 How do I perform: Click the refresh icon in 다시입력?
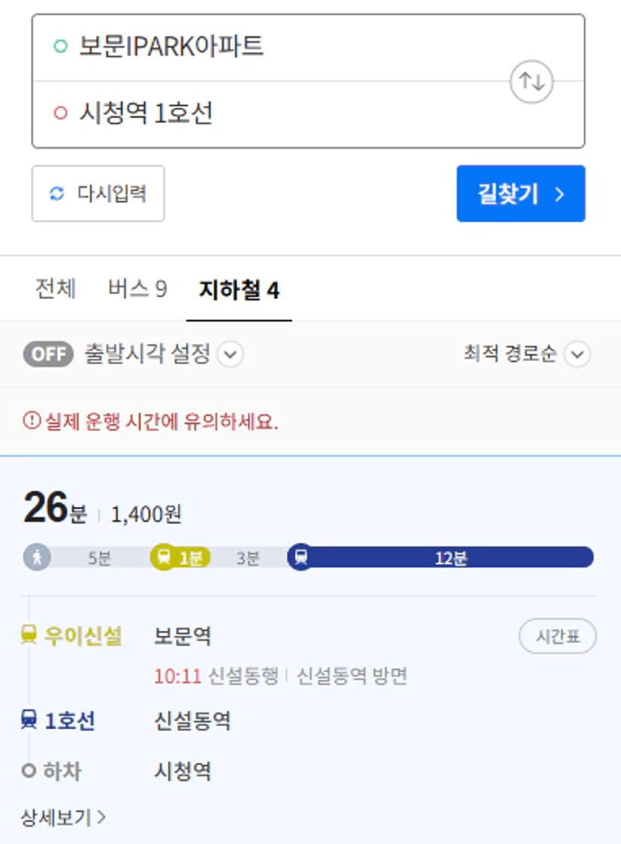(57, 193)
